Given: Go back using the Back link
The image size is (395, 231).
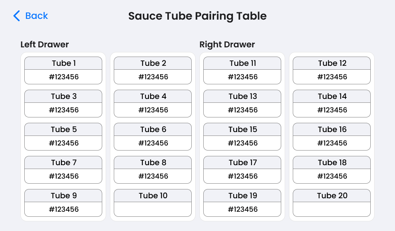Looking at the screenshot, I should [x=36, y=16].
